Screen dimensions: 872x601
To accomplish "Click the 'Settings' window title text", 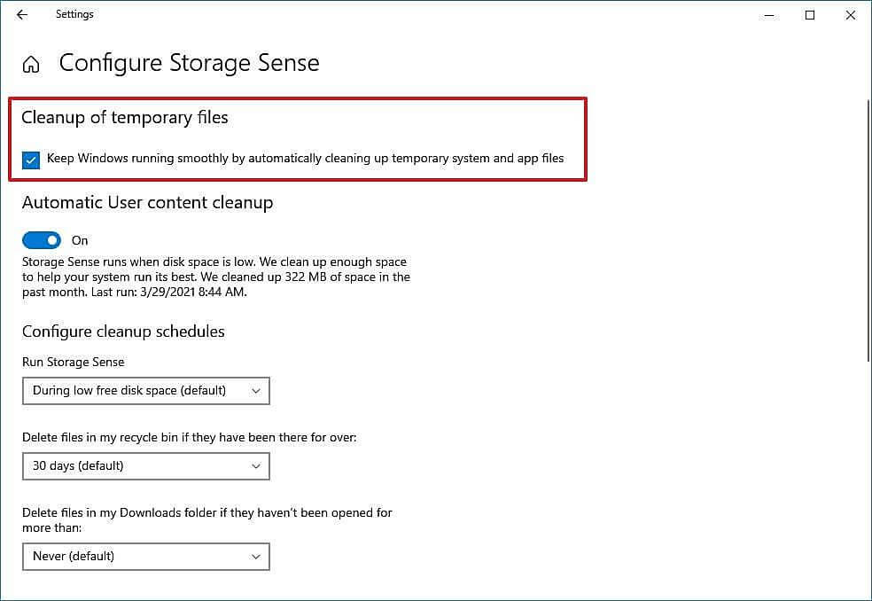I will tap(74, 15).
